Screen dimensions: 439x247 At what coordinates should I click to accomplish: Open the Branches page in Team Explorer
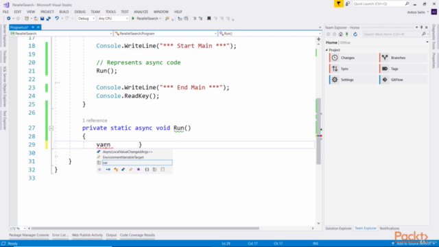[404, 58]
